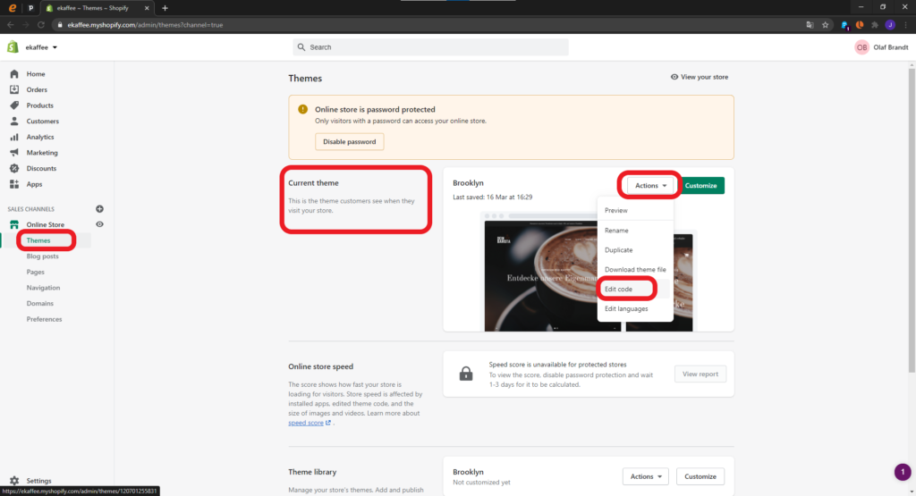Open Settings gear icon
916x496 pixels.
(x=14, y=481)
